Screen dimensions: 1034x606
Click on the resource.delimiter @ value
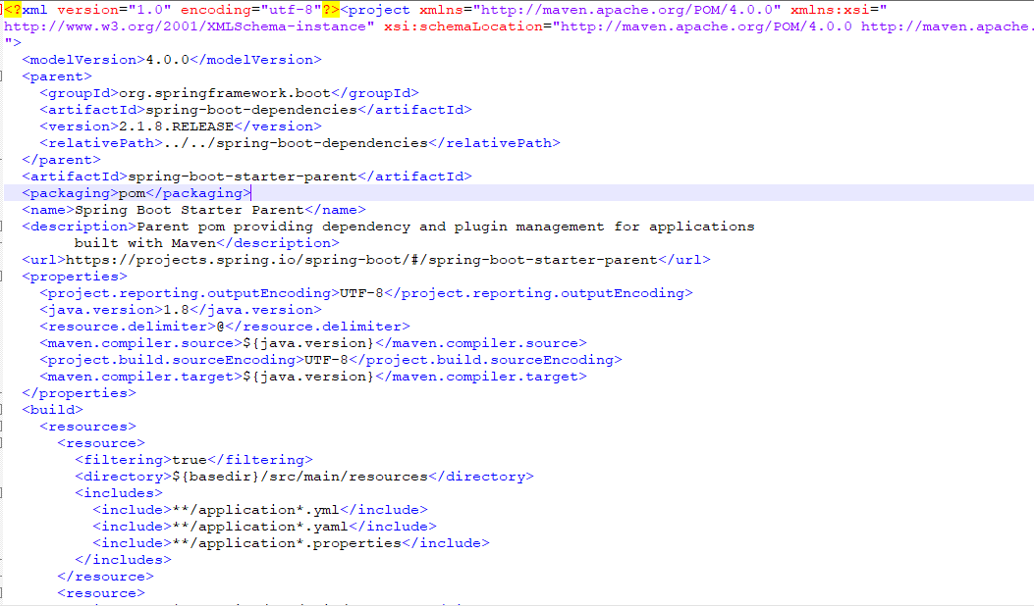click(220, 327)
